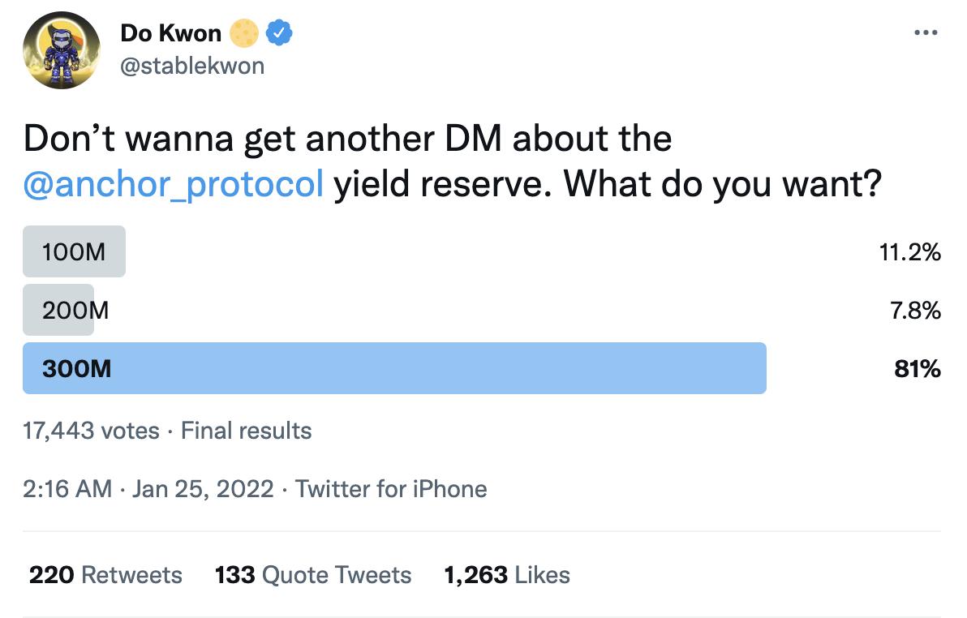This screenshot has width=967, height=618.
Task: Select the 200M poll option
Action: tap(75, 310)
